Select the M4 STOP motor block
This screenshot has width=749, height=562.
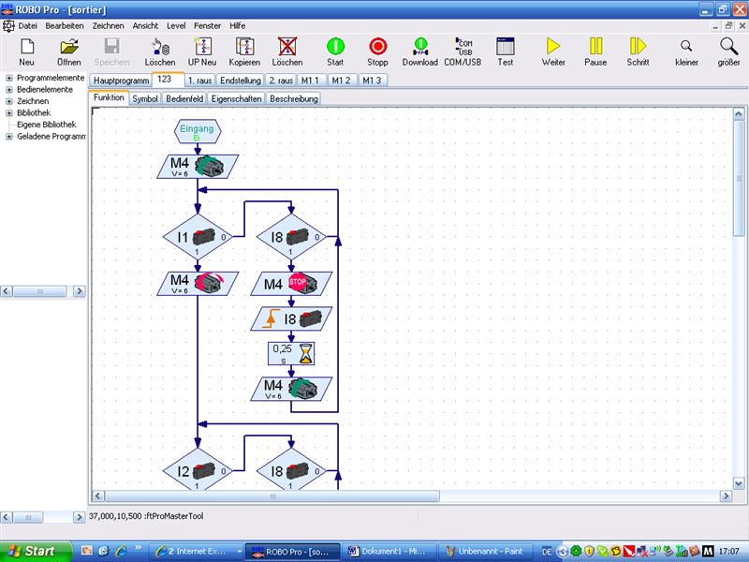(291, 284)
